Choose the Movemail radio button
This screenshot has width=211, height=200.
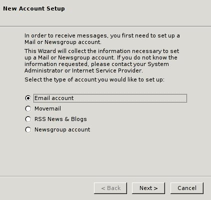point(28,108)
